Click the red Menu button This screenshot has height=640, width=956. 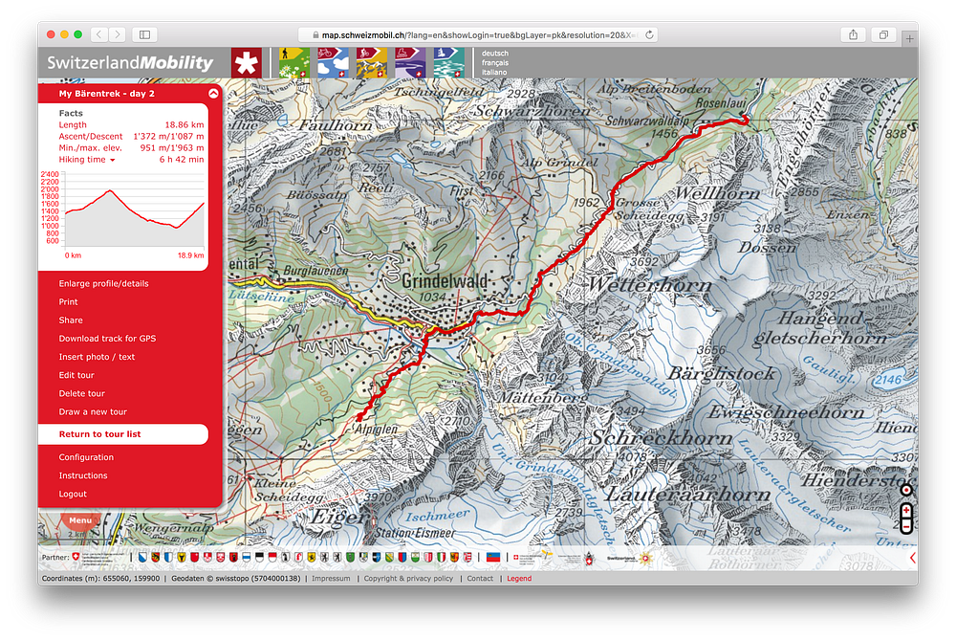coord(80,520)
